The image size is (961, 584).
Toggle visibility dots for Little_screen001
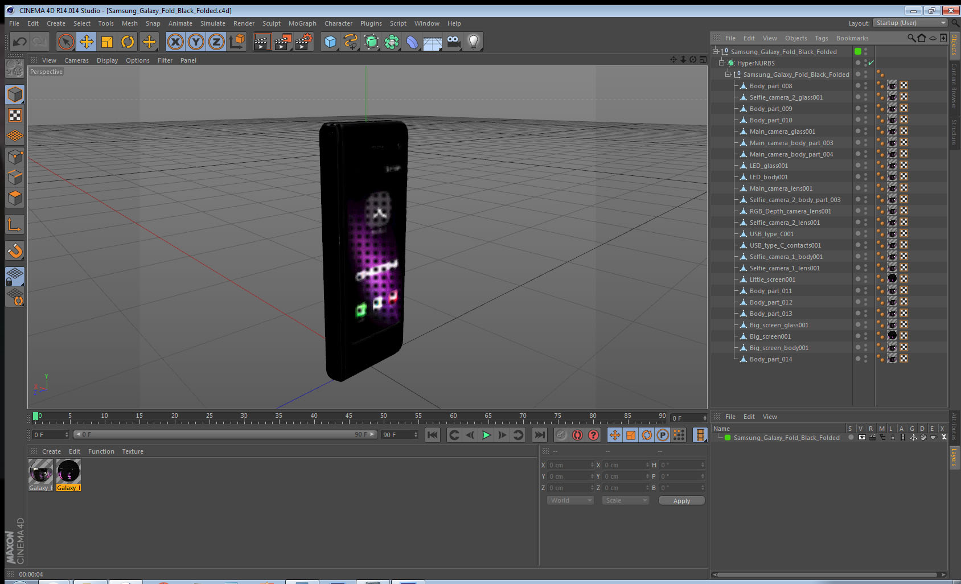coord(865,279)
